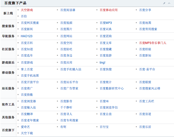Open 天空下载

pyautogui.click(x=27, y=133)
